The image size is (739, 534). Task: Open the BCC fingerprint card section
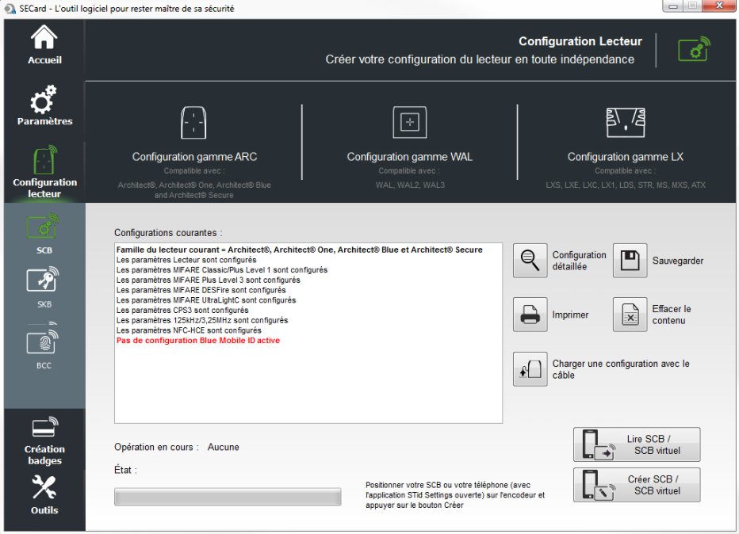click(x=44, y=346)
